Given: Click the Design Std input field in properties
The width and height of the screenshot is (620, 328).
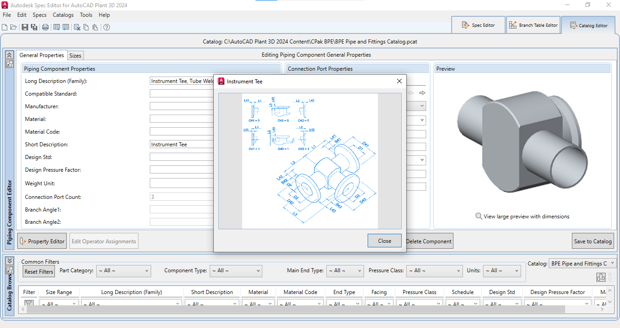Looking at the screenshot, I should (x=182, y=157).
